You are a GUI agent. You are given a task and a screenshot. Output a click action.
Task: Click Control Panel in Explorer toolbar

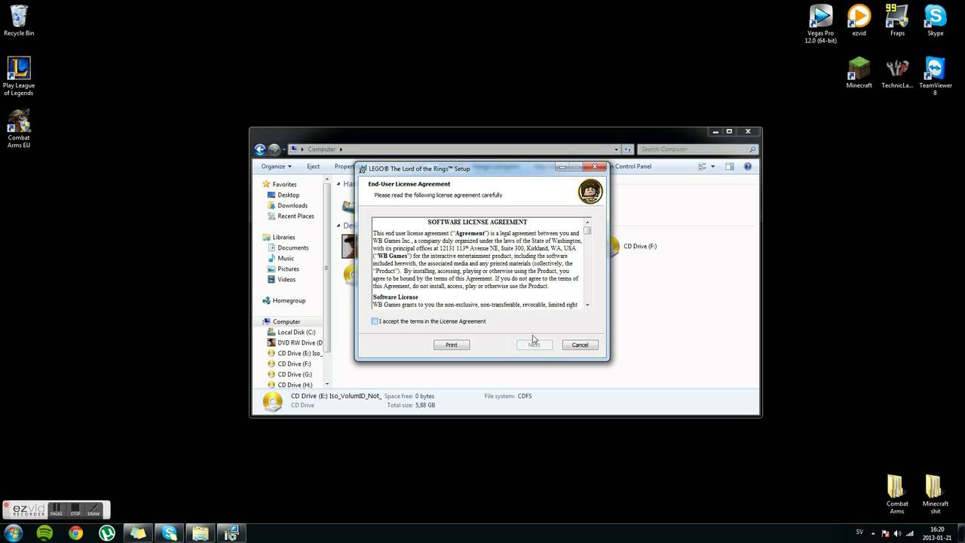point(633,166)
